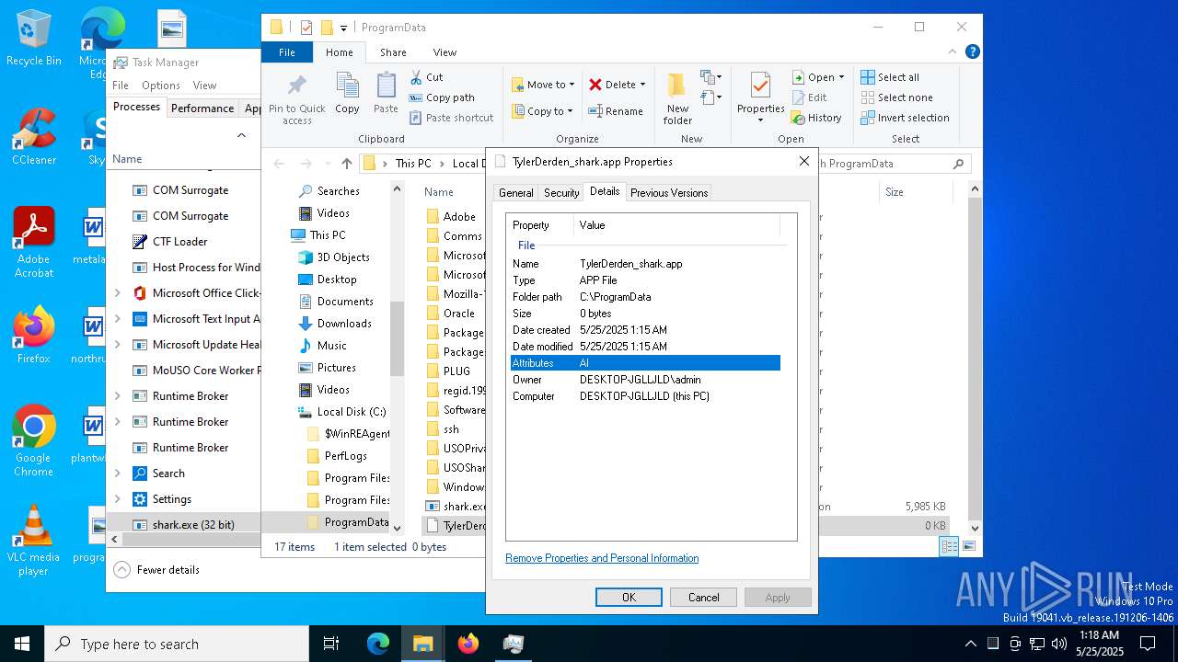Select PerfLogs folder in navigation pane

345,456
